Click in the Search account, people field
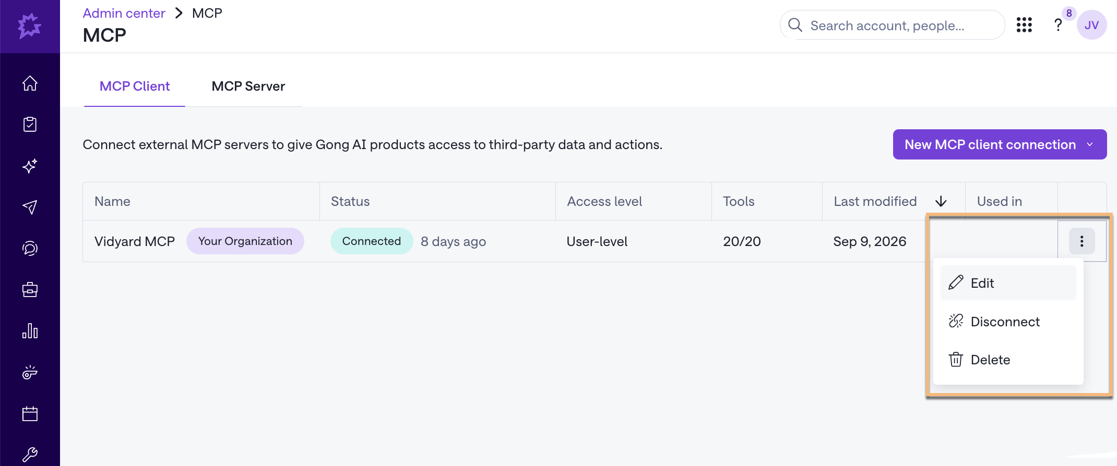 click(892, 25)
